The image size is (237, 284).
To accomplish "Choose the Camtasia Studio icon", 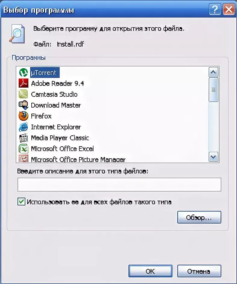I will pos(24,94).
